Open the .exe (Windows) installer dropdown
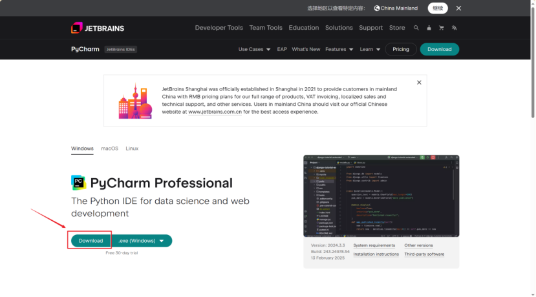The height and width of the screenshot is (297, 536). pos(142,241)
